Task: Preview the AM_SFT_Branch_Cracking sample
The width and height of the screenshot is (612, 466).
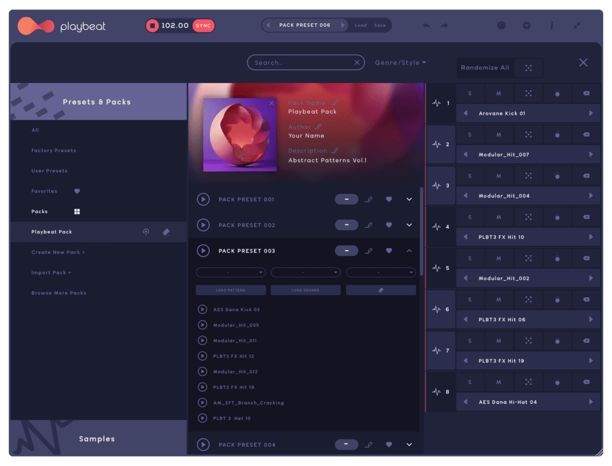Action: pos(202,403)
